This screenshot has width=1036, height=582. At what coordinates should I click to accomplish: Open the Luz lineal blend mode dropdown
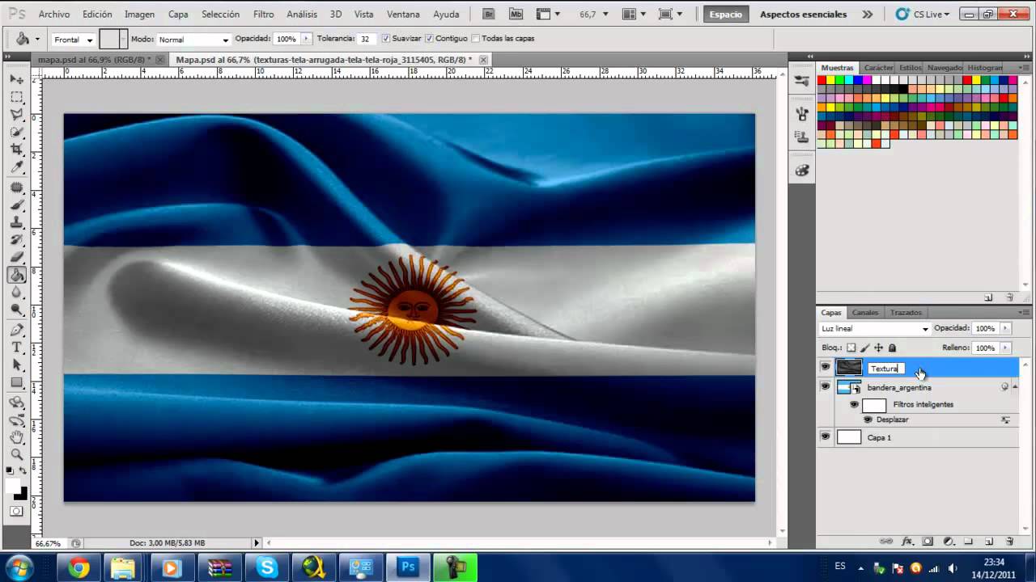point(874,329)
